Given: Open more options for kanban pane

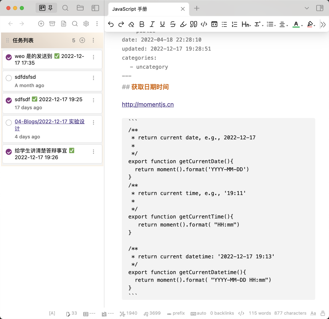Looking at the screenshot, I should click(97, 24).
